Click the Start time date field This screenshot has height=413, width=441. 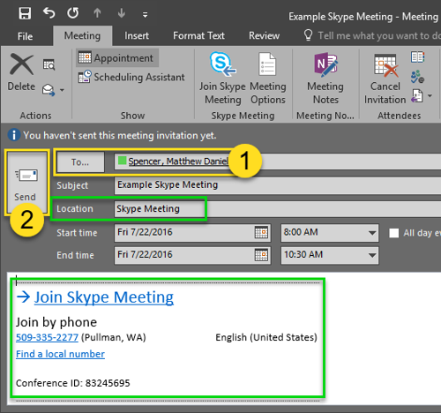pyautogui.click(x=192, y=232)
